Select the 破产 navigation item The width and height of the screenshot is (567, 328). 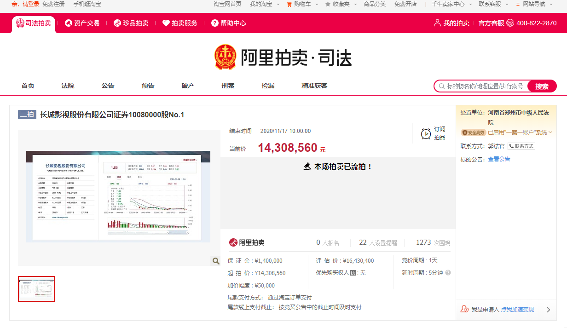click(188, 86)
